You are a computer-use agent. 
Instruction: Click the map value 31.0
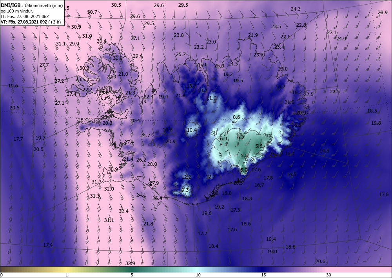coord(87,36)
